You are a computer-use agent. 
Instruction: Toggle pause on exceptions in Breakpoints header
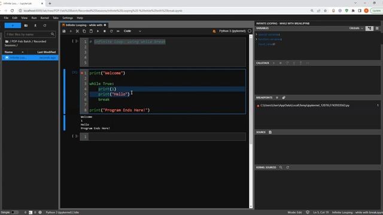[277, 98]
